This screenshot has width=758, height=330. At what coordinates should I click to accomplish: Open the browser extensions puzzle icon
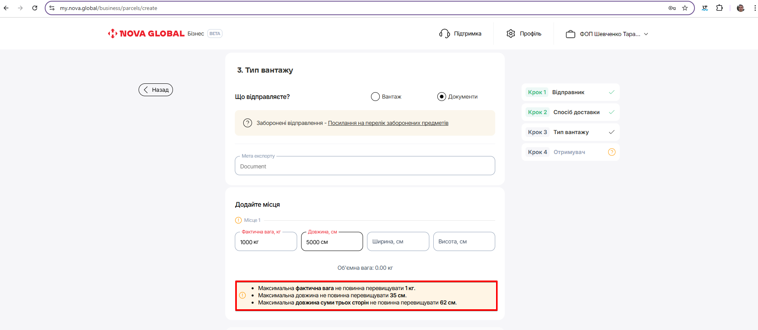point(719,8)
